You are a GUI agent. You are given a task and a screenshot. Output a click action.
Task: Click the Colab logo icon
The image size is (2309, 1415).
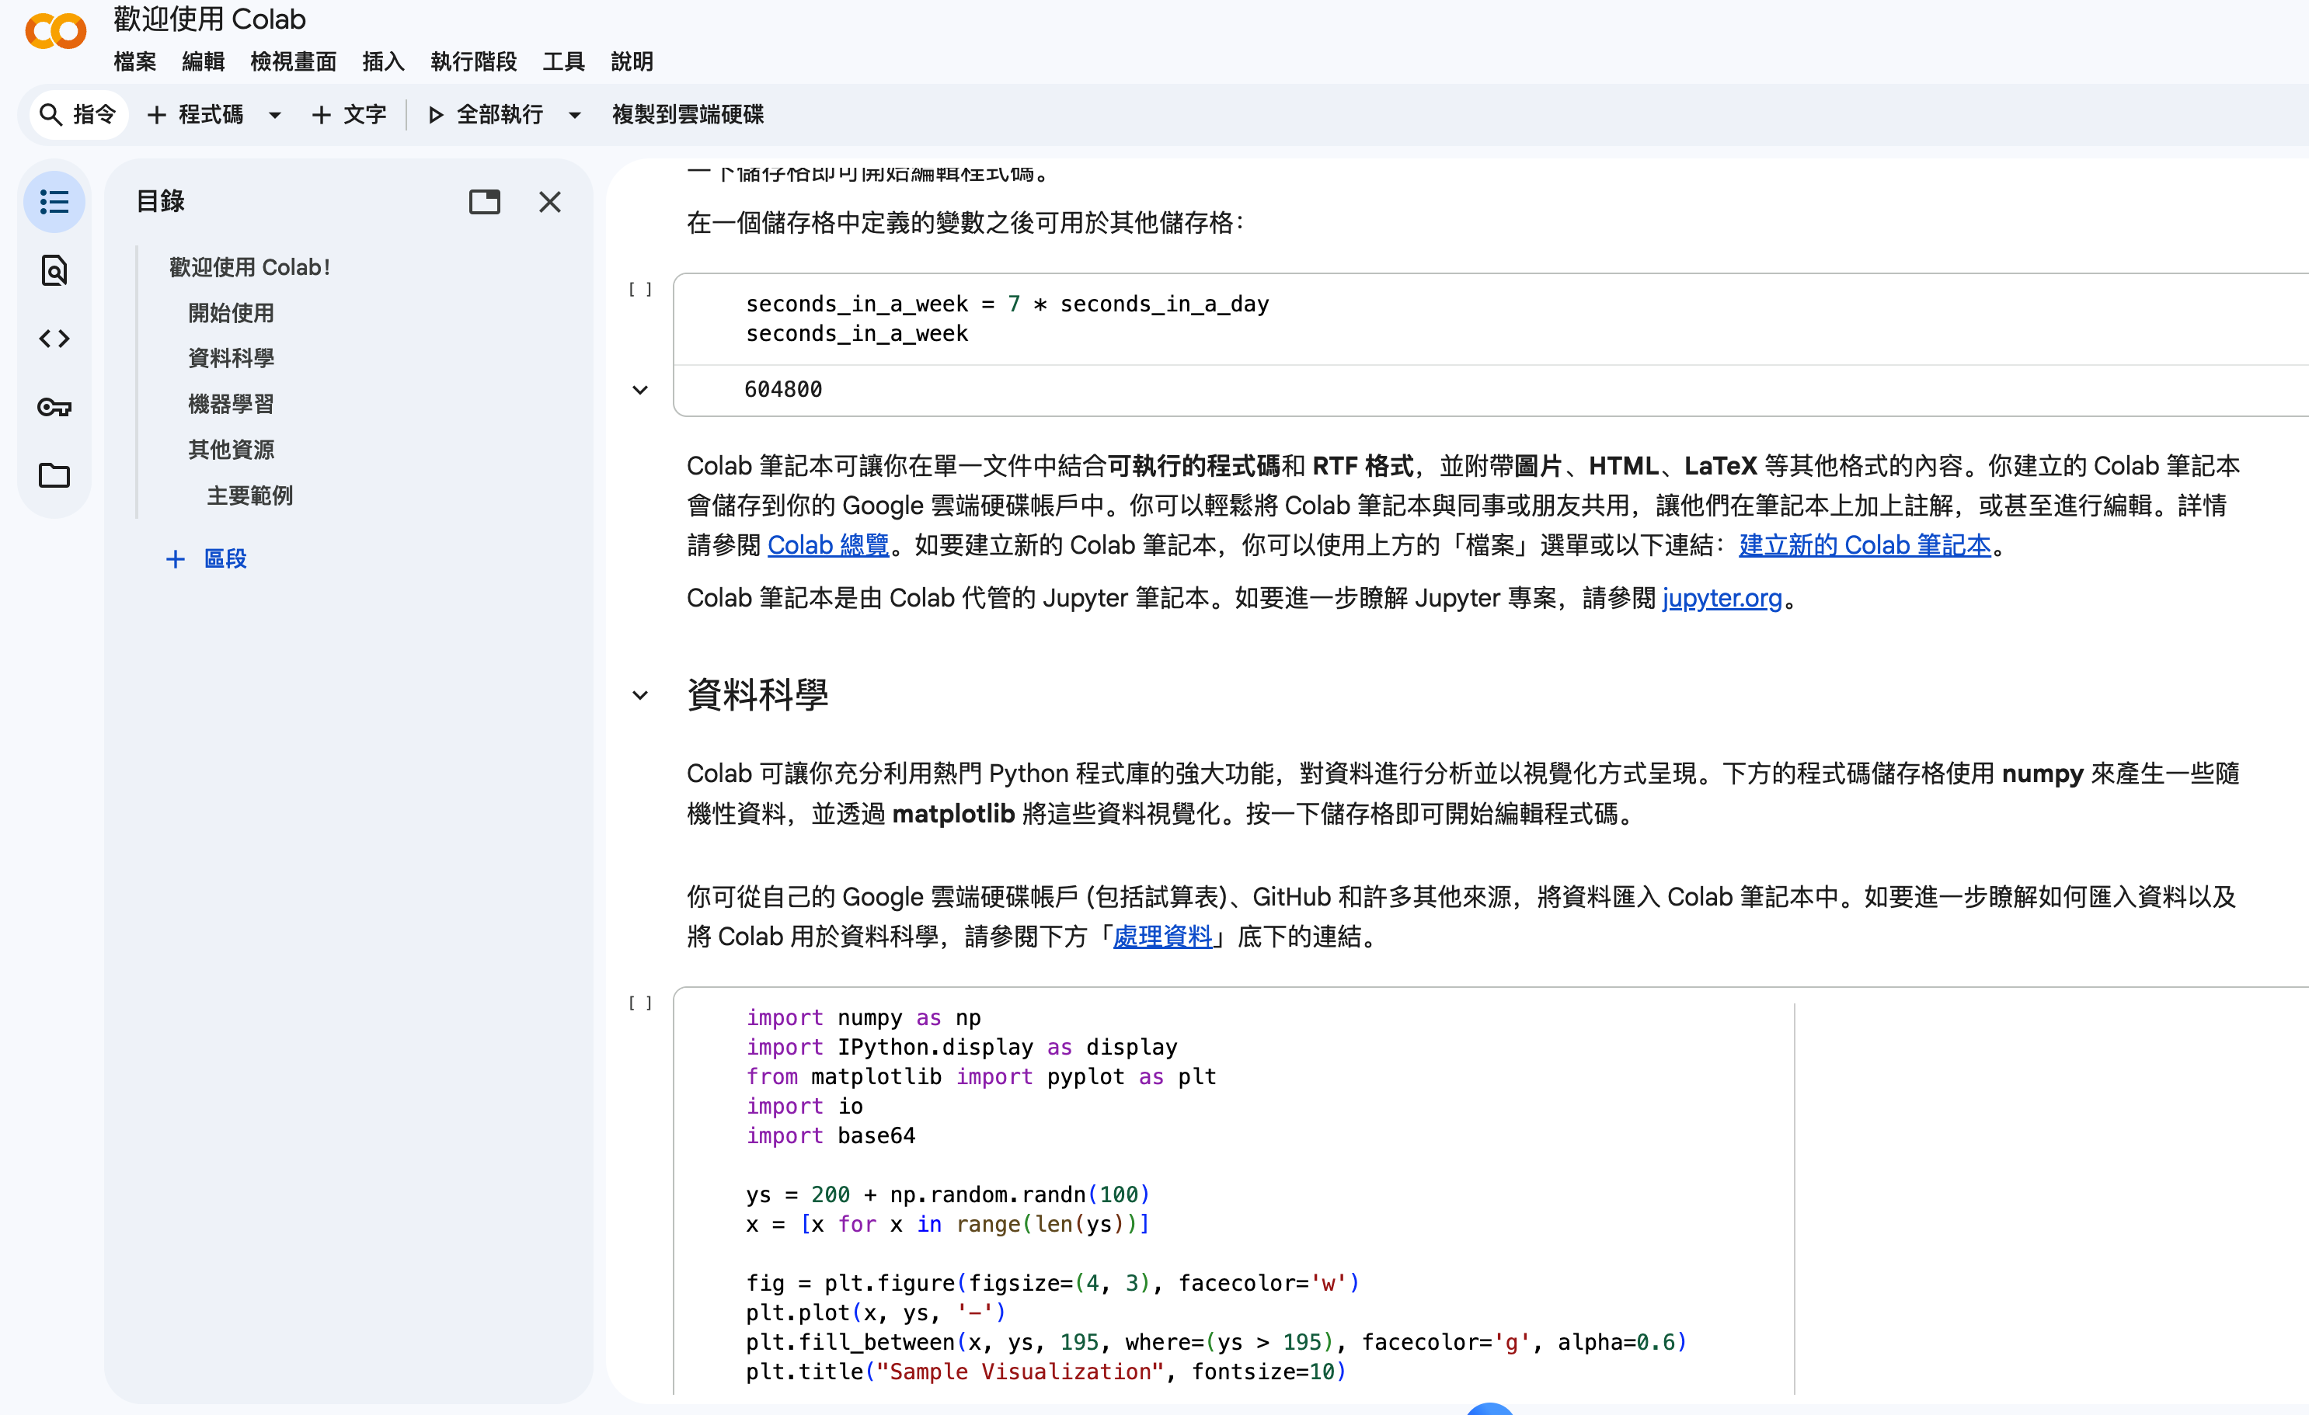tap(55, 33)
